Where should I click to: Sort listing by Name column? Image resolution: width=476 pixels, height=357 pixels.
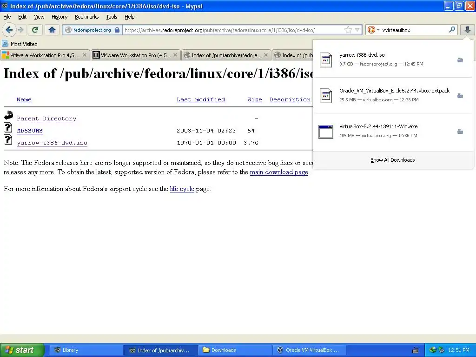tap(24, 99)
